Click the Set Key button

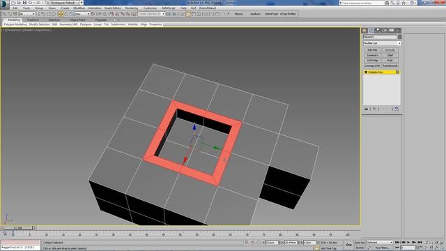click(360, 248)
